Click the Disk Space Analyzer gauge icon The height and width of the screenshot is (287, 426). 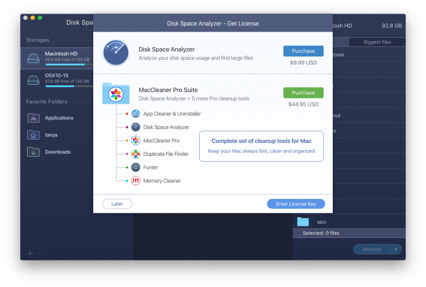click(116, 53)
